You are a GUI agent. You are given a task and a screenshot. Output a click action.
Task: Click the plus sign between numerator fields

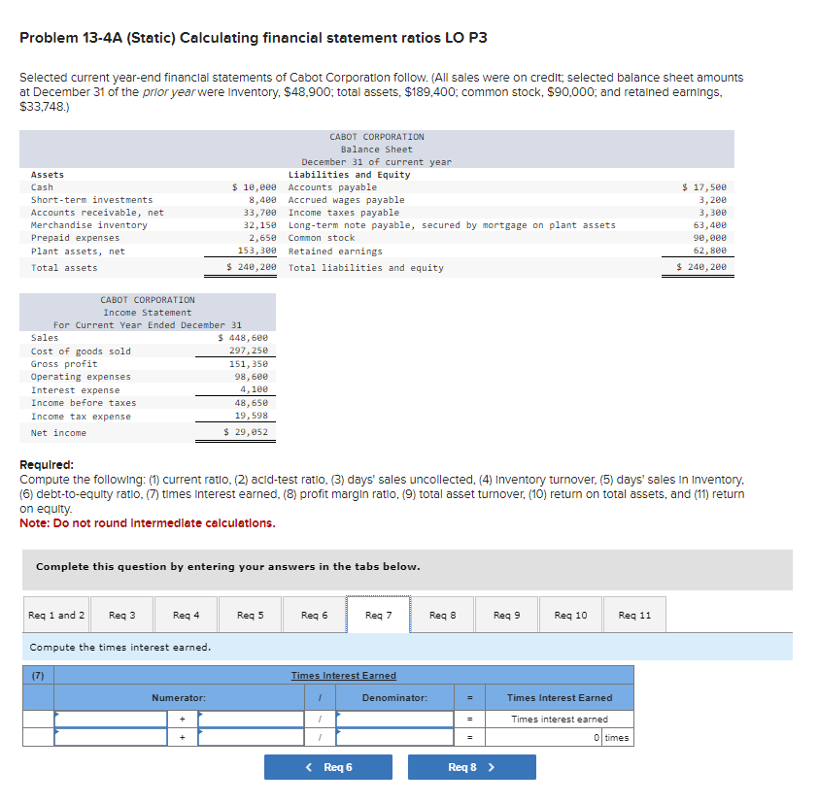185,719
